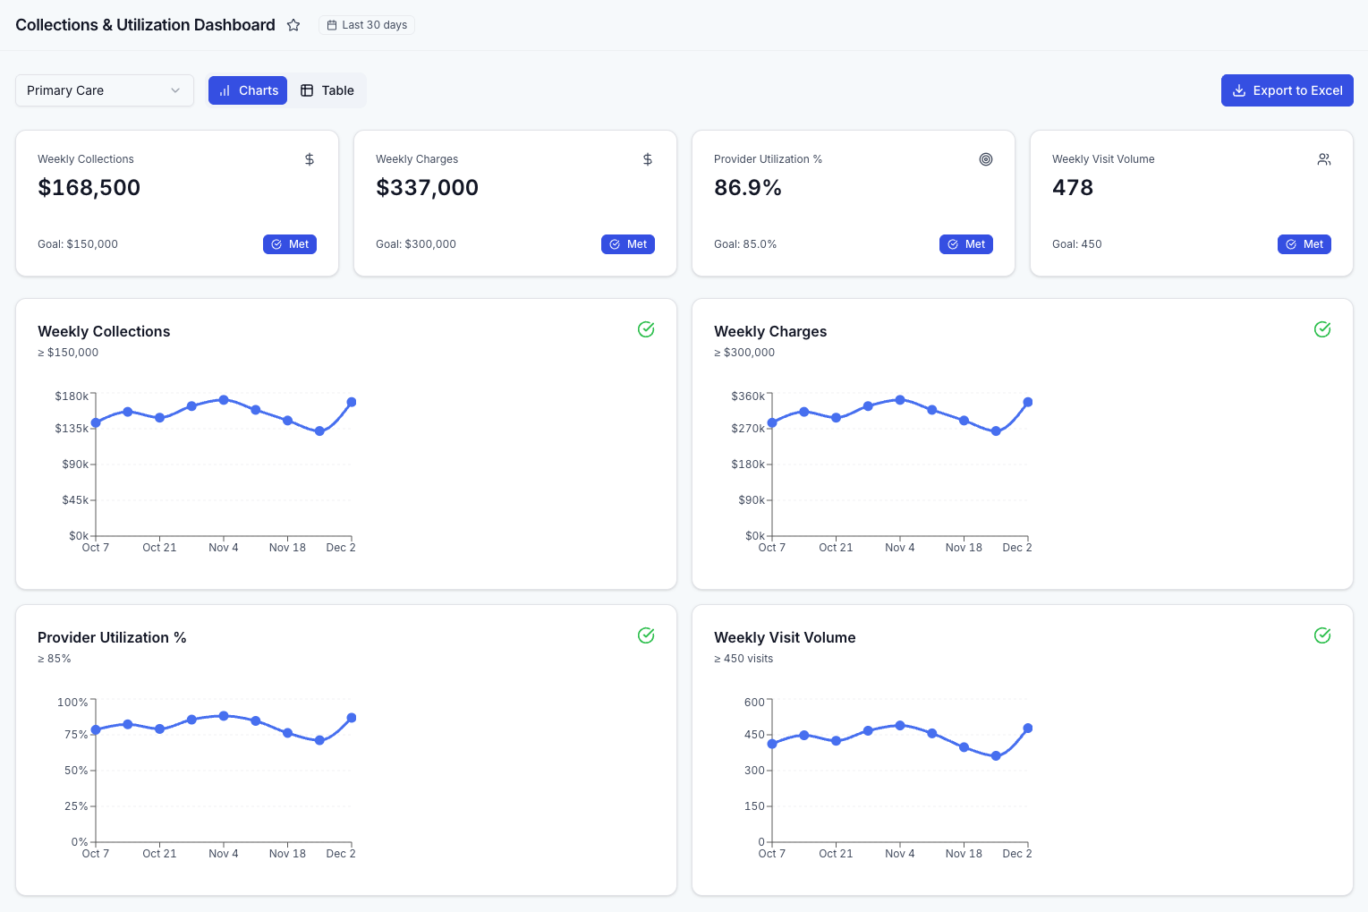
Task: Click the Nov 4 peak on Provider Utilization chart
Action: click(x=224, y=715)
